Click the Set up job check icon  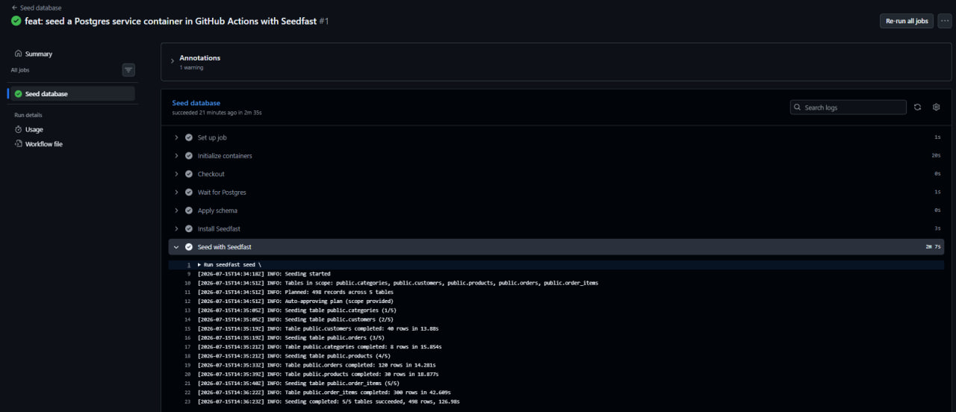[189, 137]
